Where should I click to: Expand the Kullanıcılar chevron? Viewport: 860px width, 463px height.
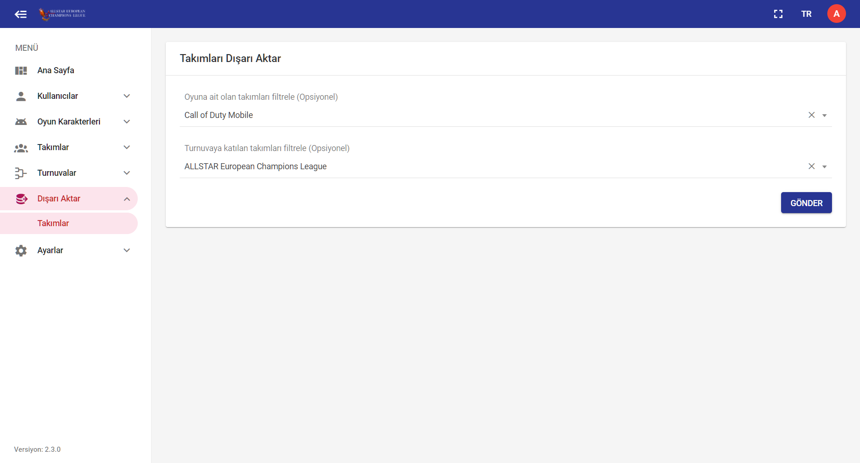(127, 96)
